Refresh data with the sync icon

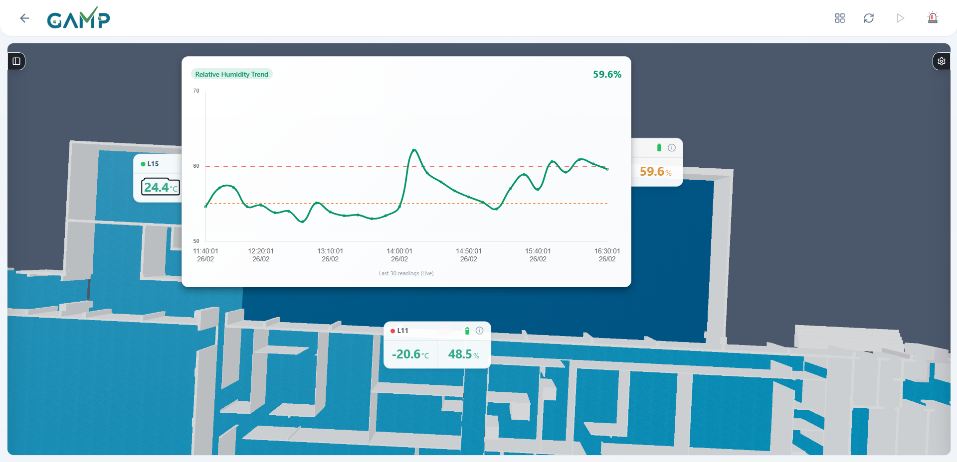coord(869,18)
